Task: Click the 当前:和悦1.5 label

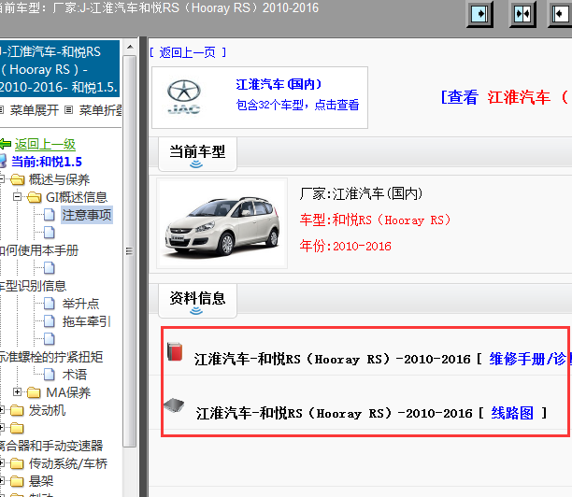Action: [x=47, y=162]
